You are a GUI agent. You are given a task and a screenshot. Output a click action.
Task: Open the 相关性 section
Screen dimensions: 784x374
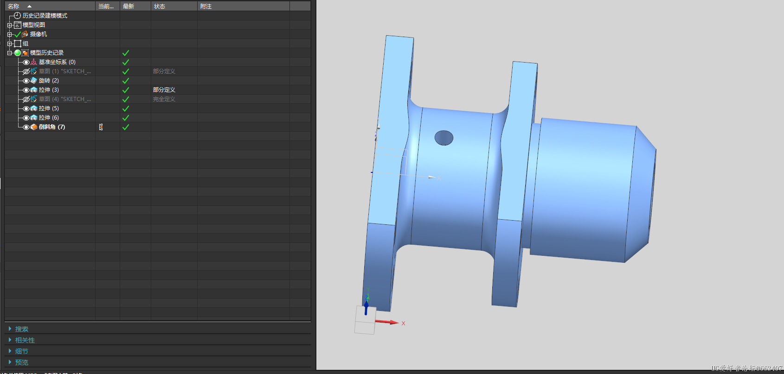pos(25,340)
